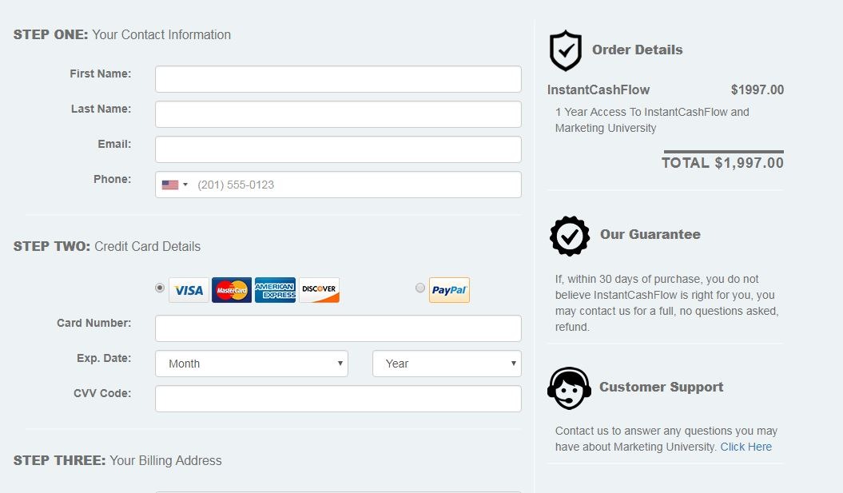Screen dimensions: 843x493
Task: Select the credit card payment radio button
Action: click(x=160, y=288)
